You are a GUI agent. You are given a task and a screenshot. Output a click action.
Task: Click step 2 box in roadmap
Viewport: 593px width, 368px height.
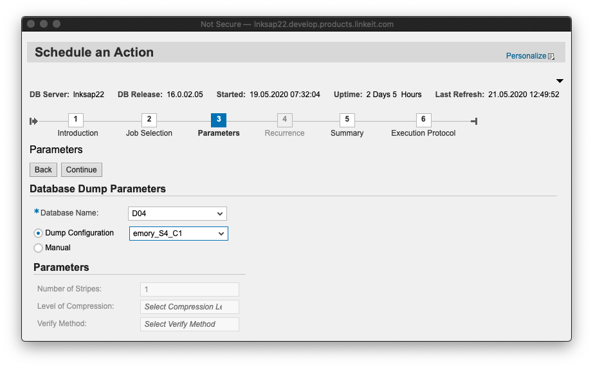point(149,120)
